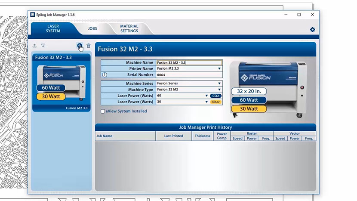The image size is (357, 201).
Task: Click the Fiber laser badge
Action: 215,102
